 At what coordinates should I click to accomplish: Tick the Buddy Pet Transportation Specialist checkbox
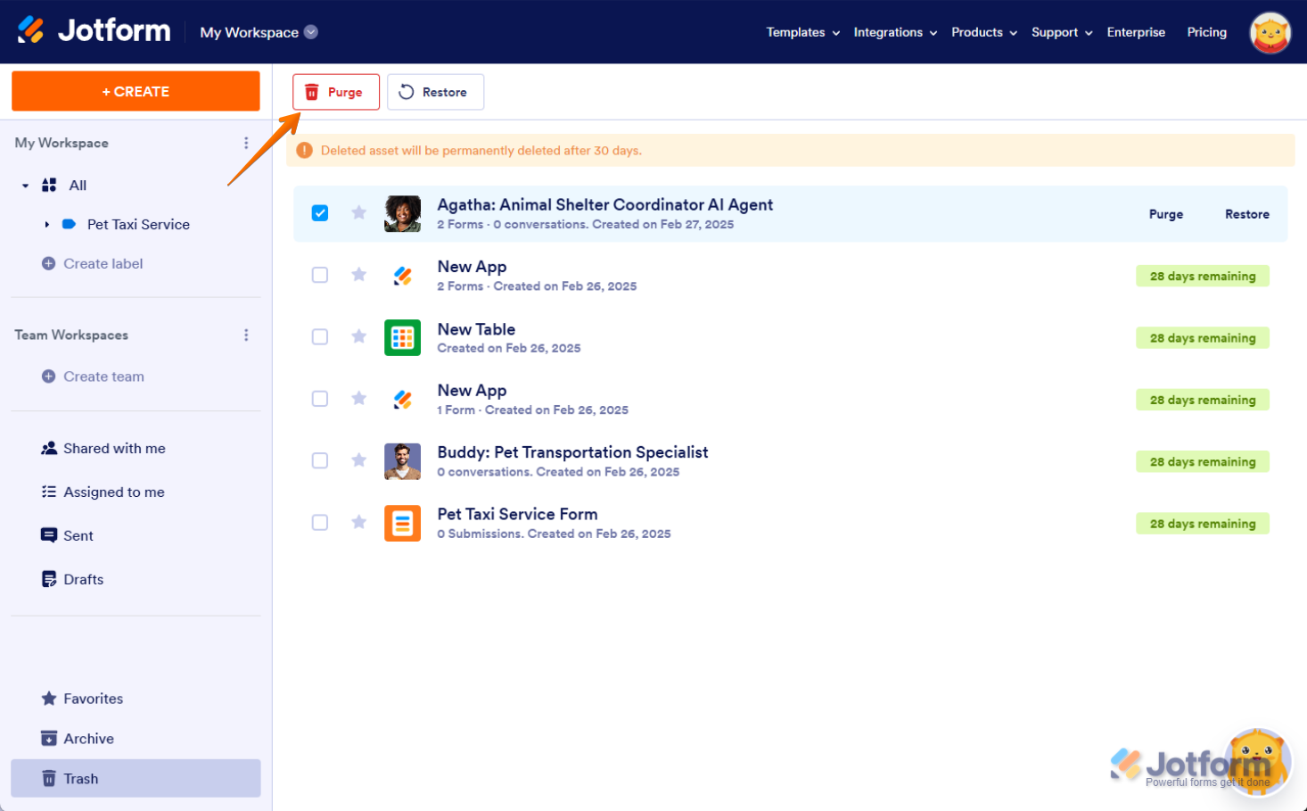pyautogui.click(x=320, y=461)
